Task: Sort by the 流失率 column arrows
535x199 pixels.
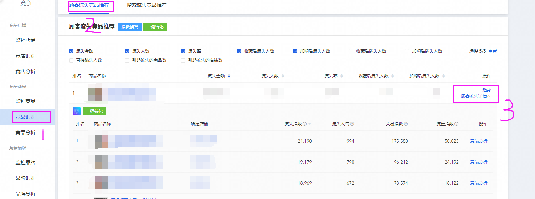Action: (341, 76)
